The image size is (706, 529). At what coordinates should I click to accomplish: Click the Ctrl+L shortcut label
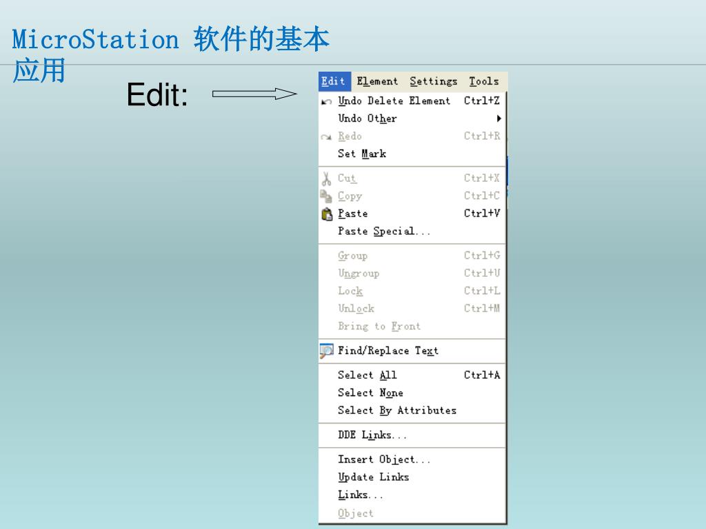[482, 291]
